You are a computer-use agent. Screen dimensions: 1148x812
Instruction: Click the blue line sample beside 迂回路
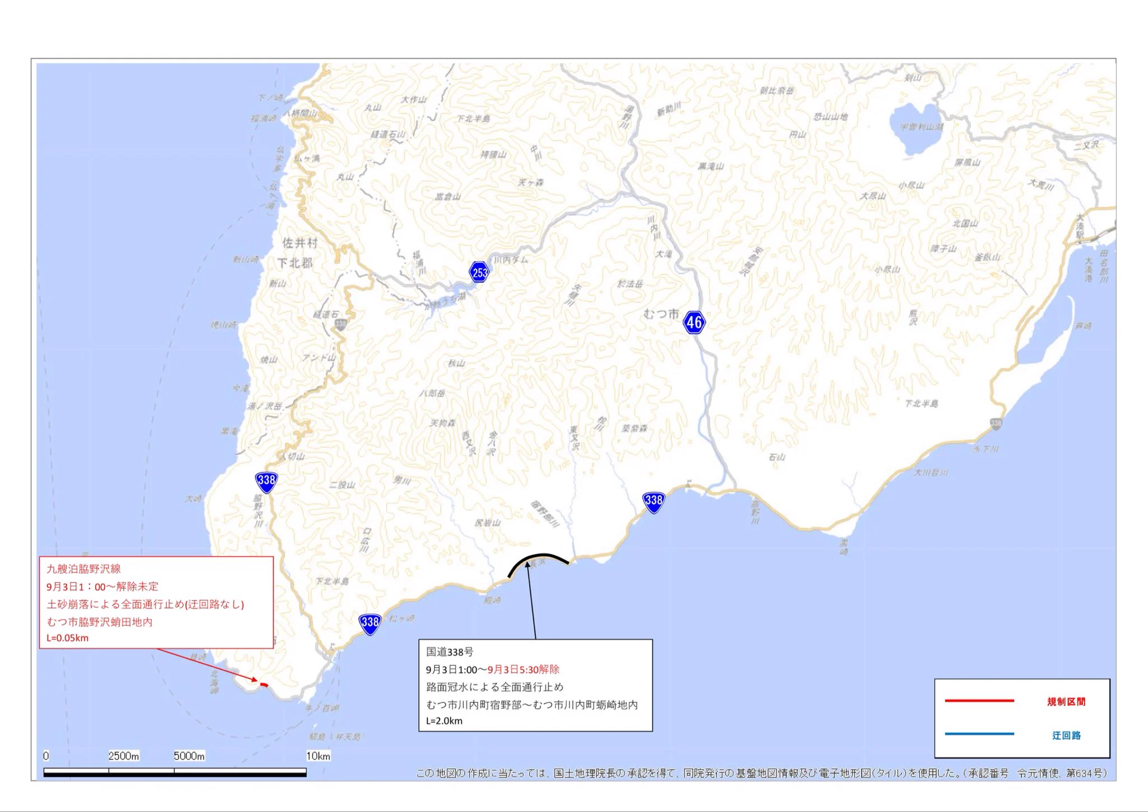click(979, 733)
